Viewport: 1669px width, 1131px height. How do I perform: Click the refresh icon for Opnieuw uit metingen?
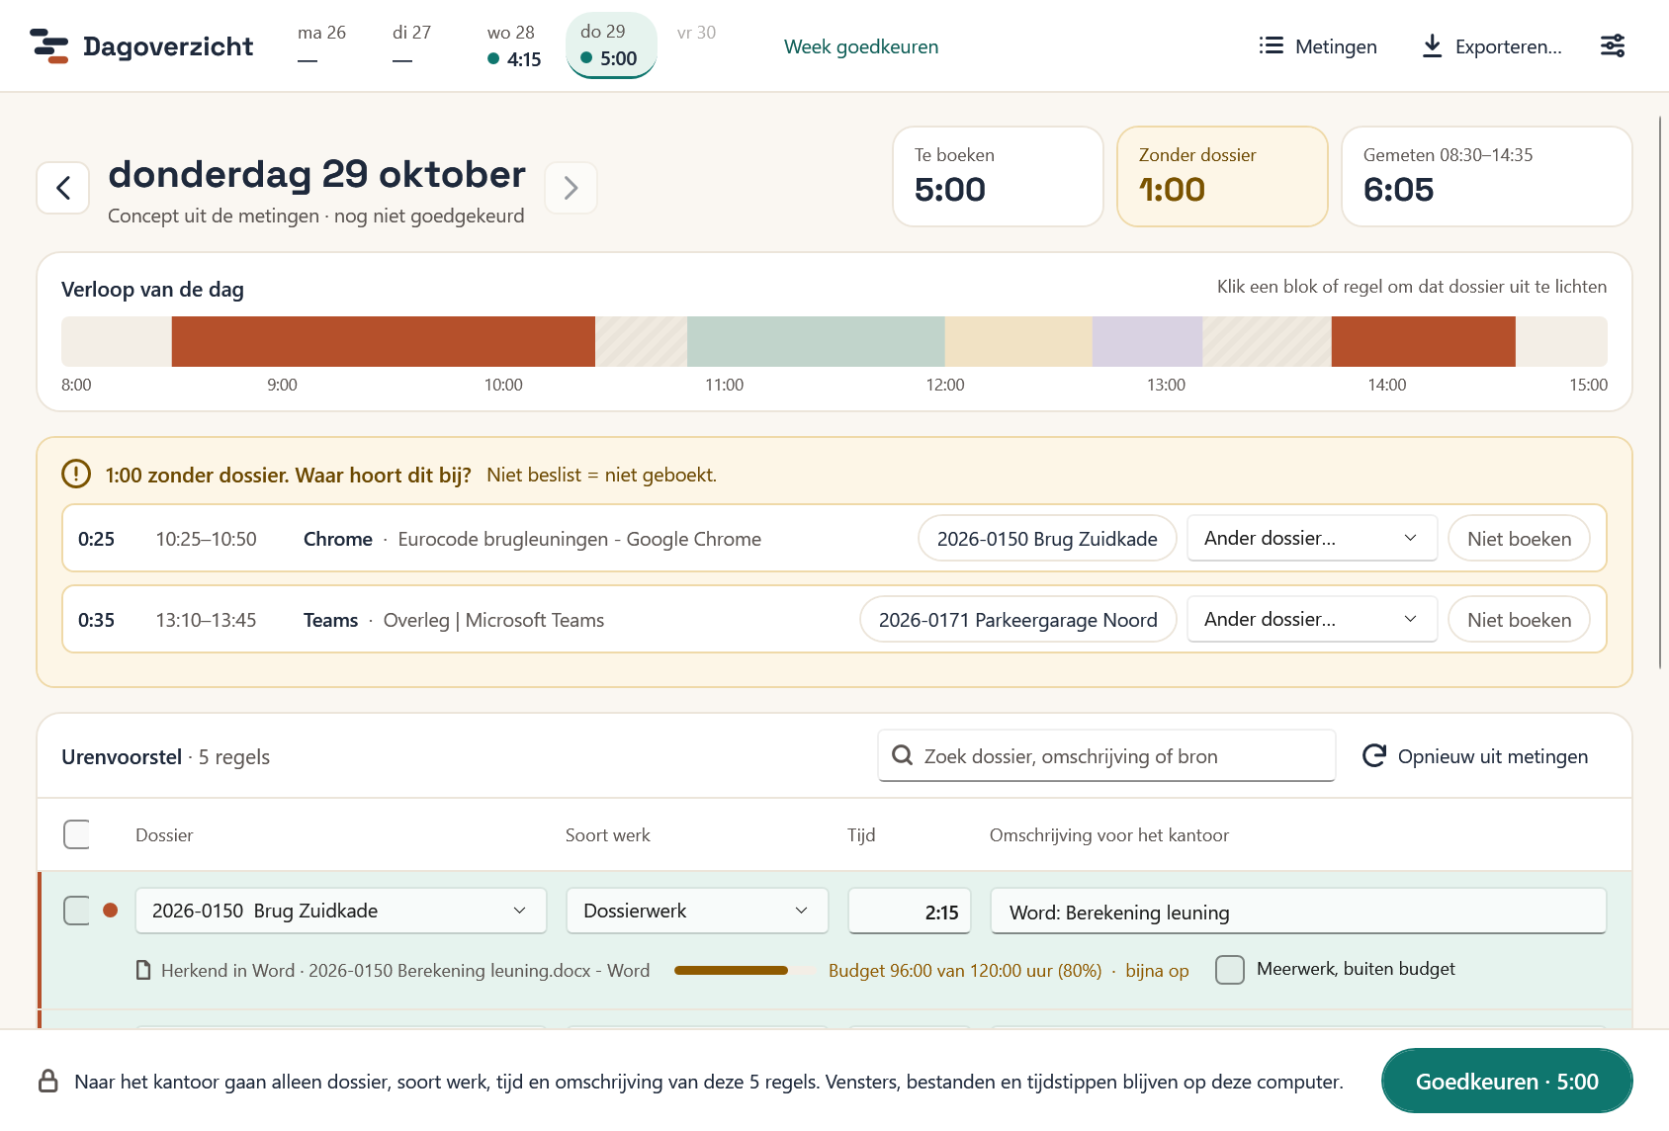click(1373, 756)
